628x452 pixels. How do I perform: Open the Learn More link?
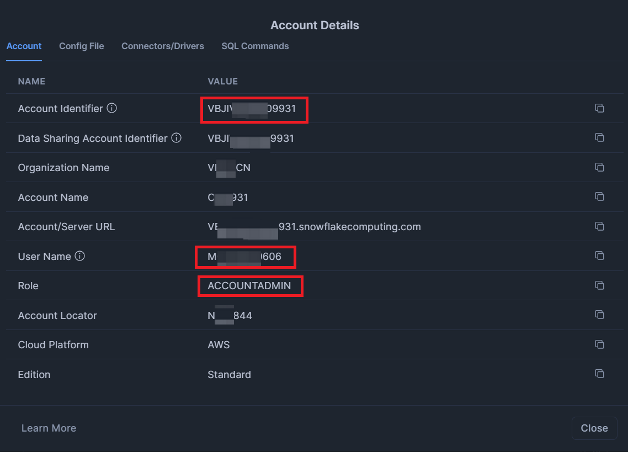49,428
